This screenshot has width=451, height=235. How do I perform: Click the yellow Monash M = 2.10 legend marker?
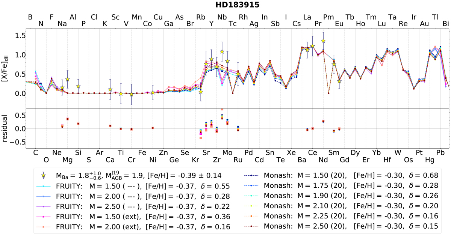point(251,206)
